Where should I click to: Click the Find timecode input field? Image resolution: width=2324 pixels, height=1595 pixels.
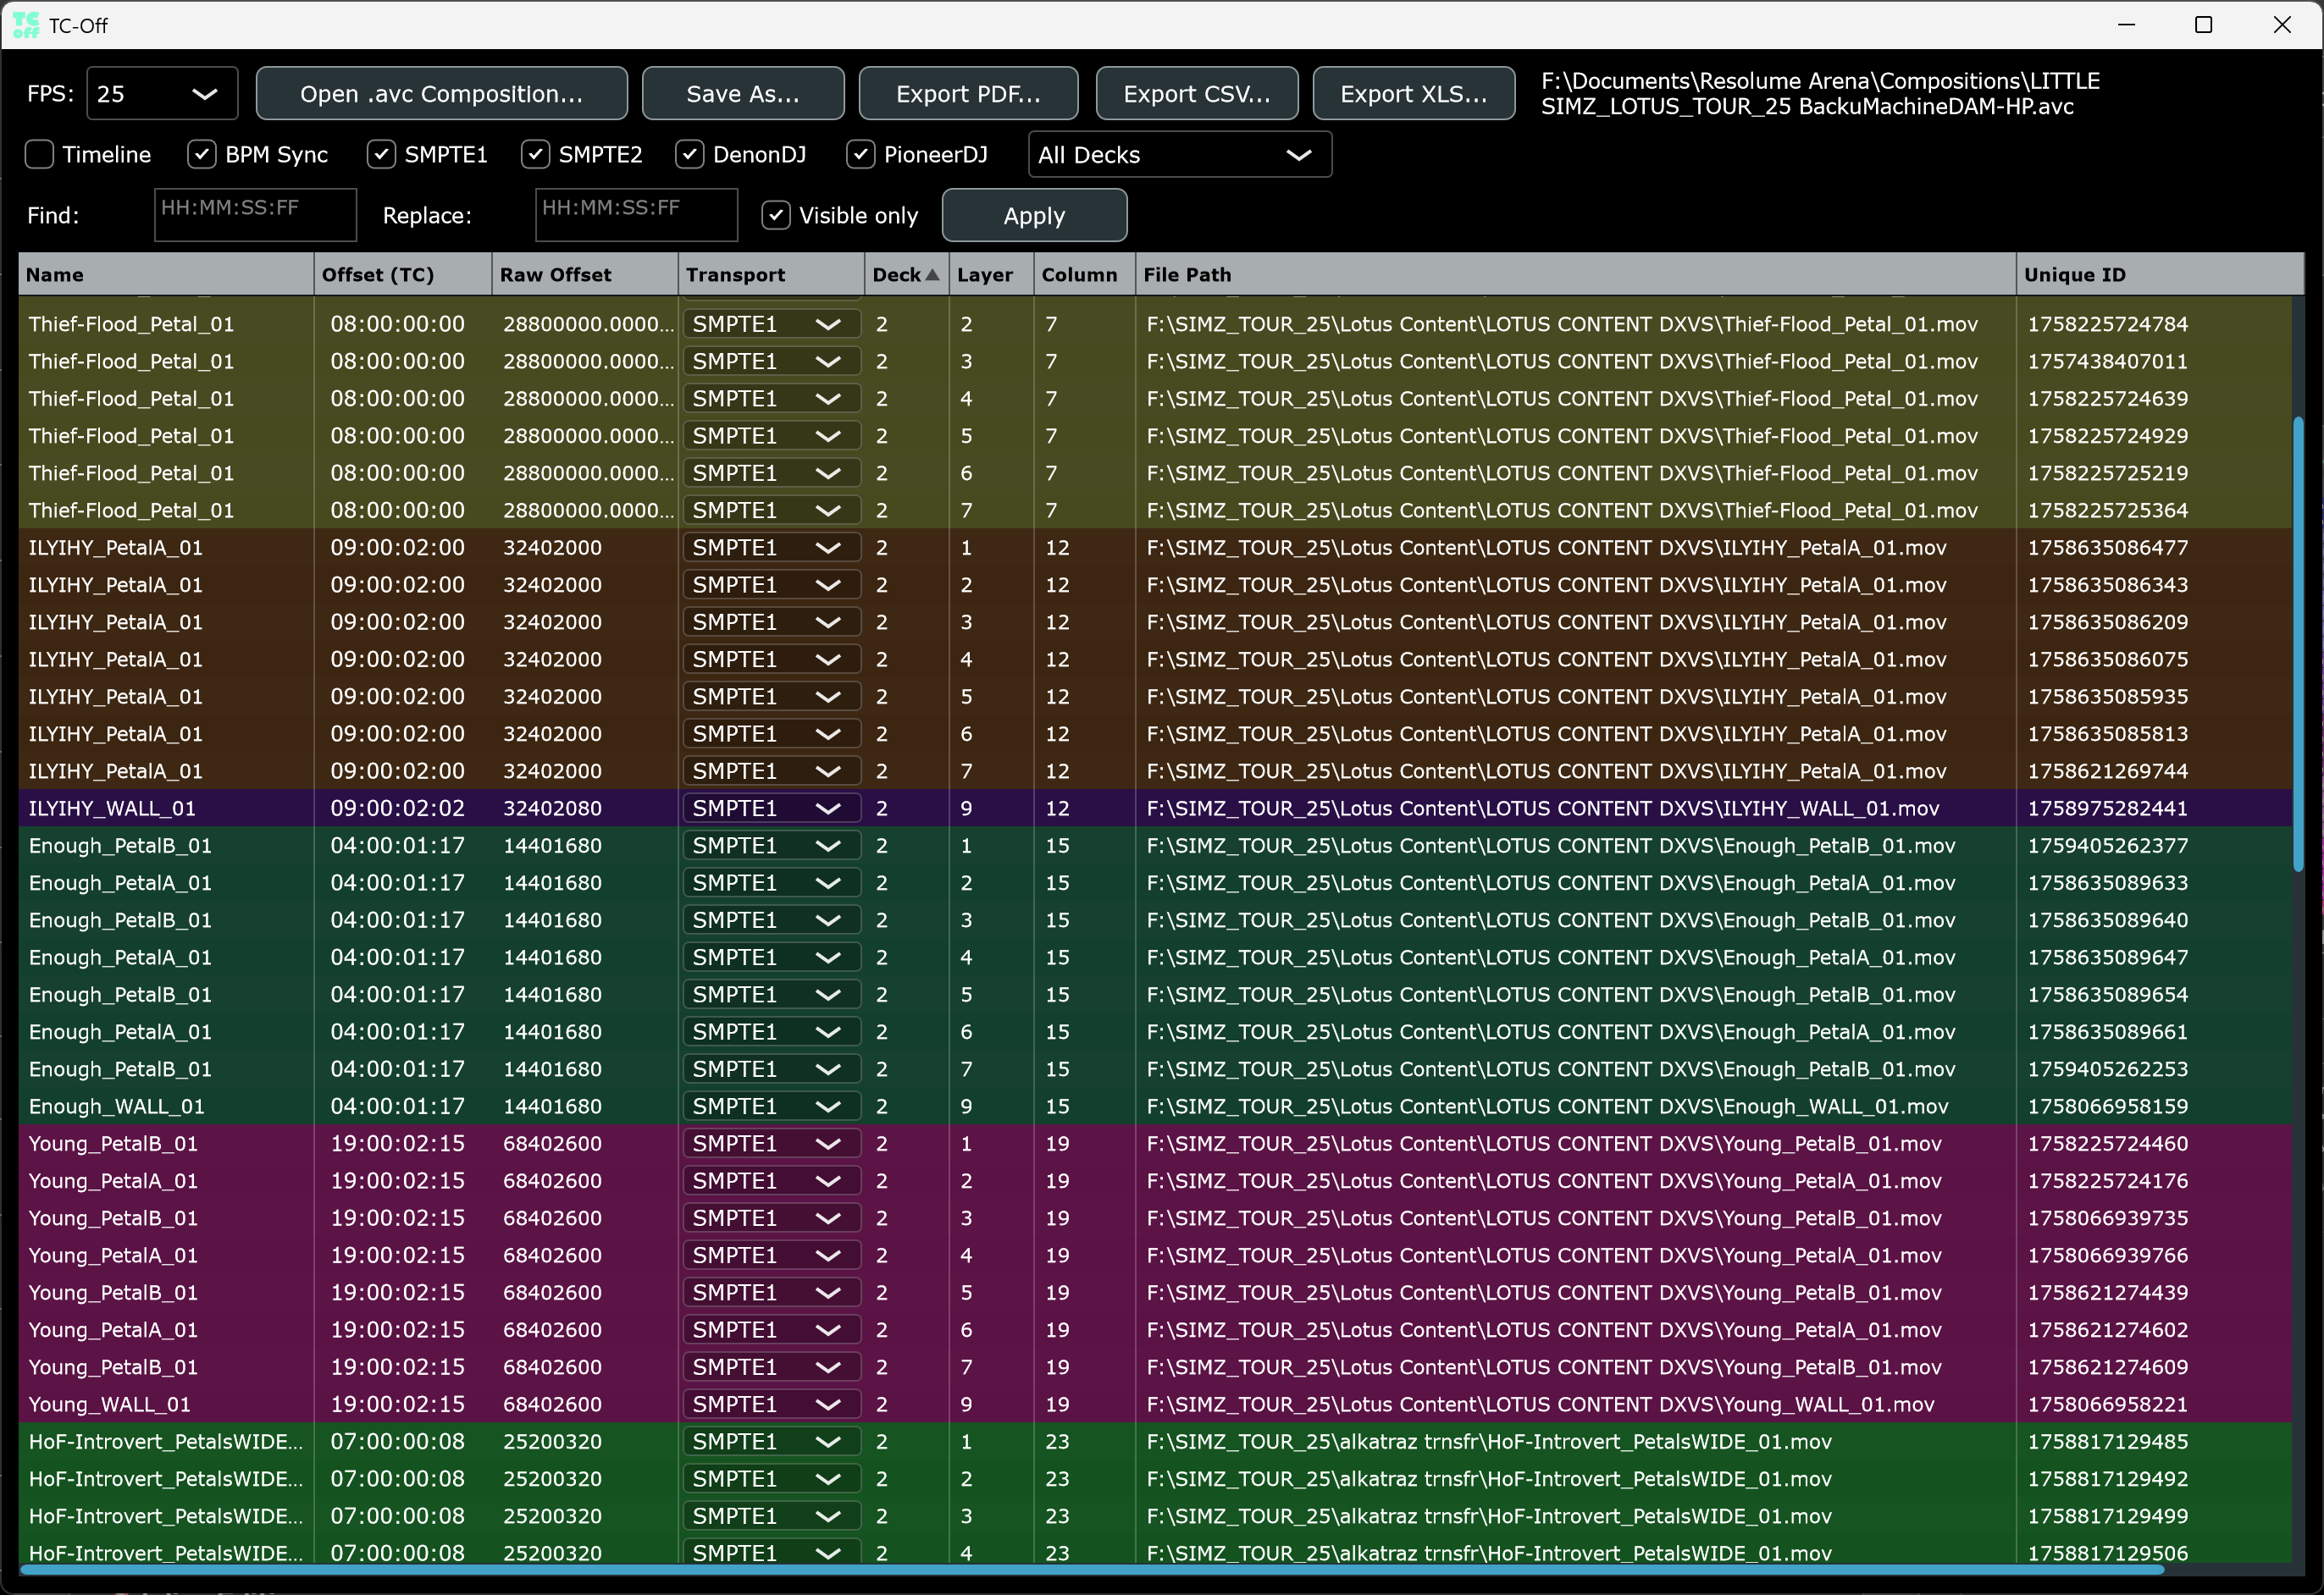tap(255, 215)
